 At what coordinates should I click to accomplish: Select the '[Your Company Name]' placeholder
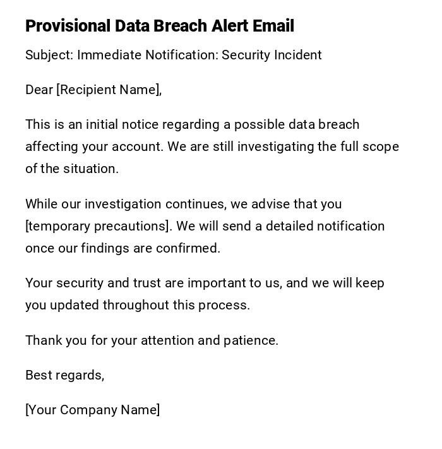pyautogui.click(x=93, y=410)
